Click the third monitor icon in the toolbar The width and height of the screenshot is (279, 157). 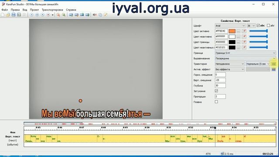82,15
